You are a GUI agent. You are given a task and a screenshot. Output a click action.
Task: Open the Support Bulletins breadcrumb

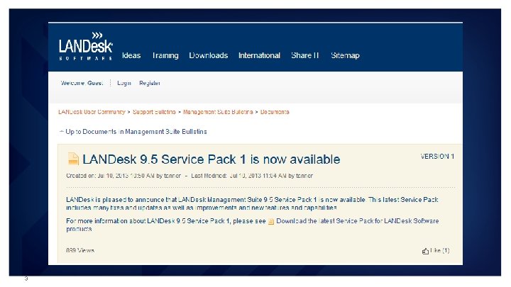154,112
